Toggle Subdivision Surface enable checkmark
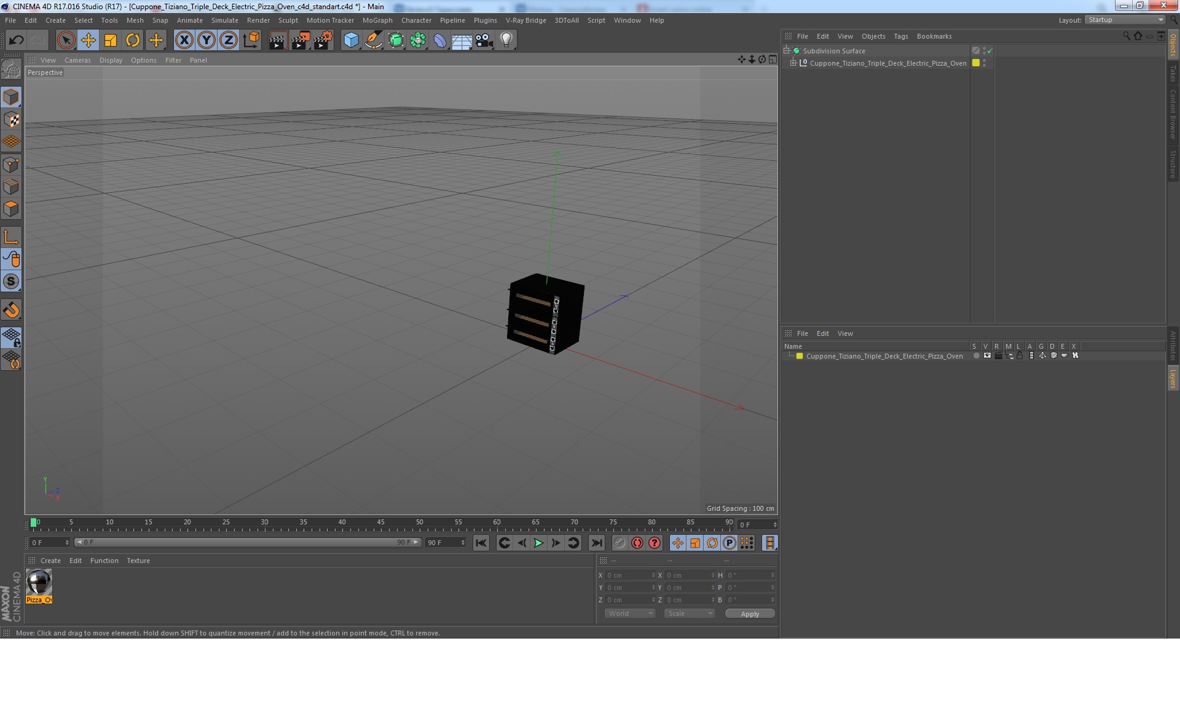The height and width of the screenshot is (711, 1180). pos(989,51)
